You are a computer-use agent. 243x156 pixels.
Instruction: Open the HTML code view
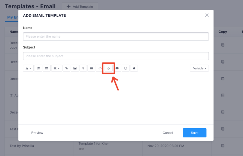(100, 68)
